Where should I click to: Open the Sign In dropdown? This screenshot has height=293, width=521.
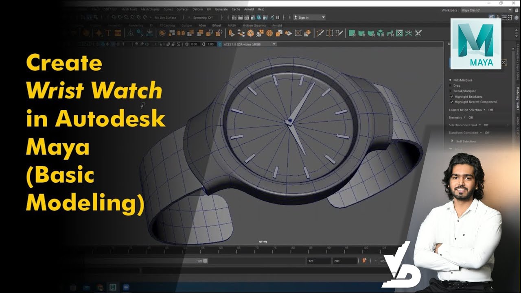click(309, 17)
